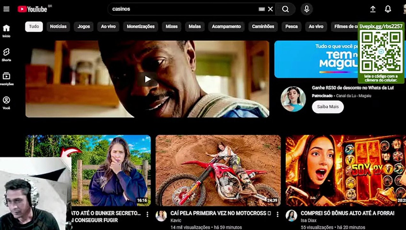This screenshot has height=230, width=406.
Task: Select the Caminhões filter chip
Action: click(263, 27)
